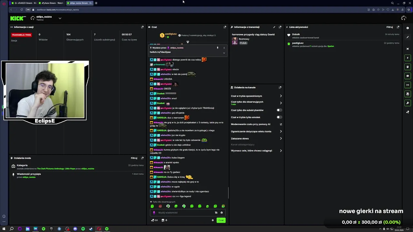The width and height of the screenshot is (413, 232).
Task: Click the Windows search icon on taskbar
Action: pos(12,229)
